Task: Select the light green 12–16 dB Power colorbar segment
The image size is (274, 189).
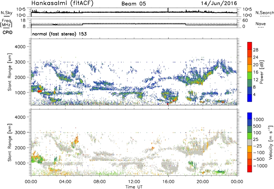Action: click(x=250, y=75)
